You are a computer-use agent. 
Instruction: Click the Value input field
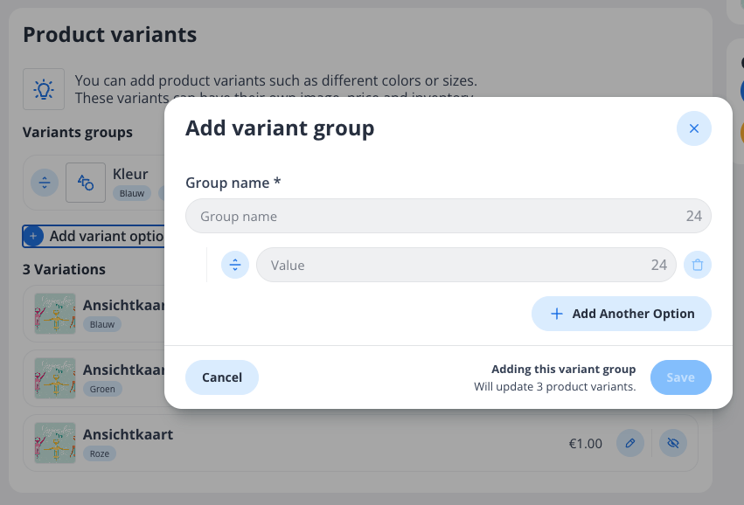[455, 265]
